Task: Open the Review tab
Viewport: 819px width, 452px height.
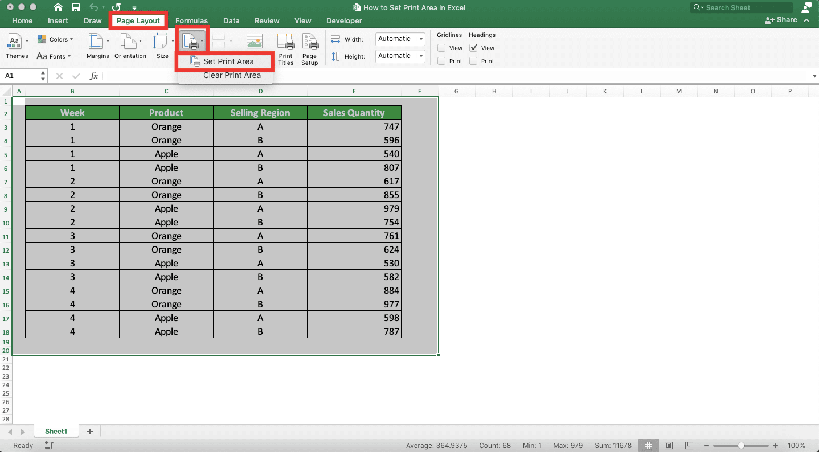Action: 267,21
